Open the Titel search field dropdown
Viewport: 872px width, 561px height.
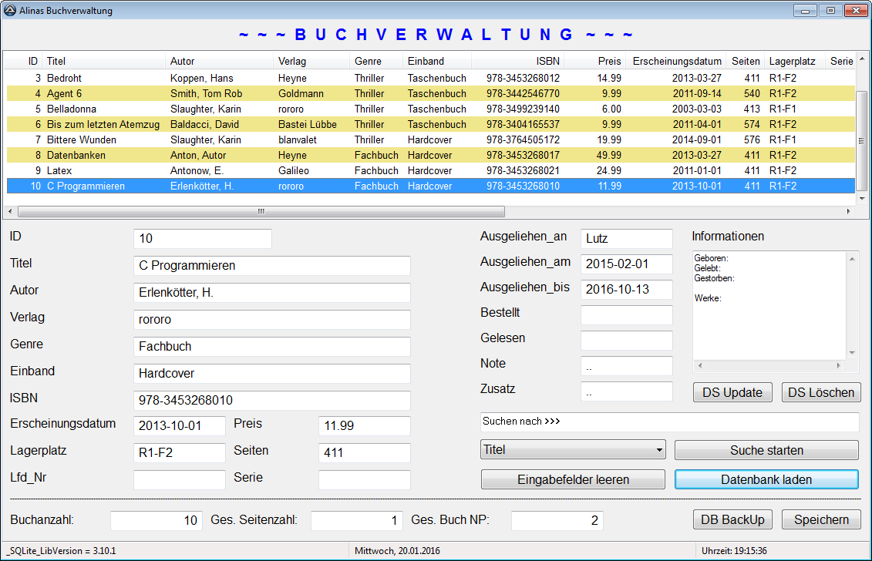coord(573,449)
